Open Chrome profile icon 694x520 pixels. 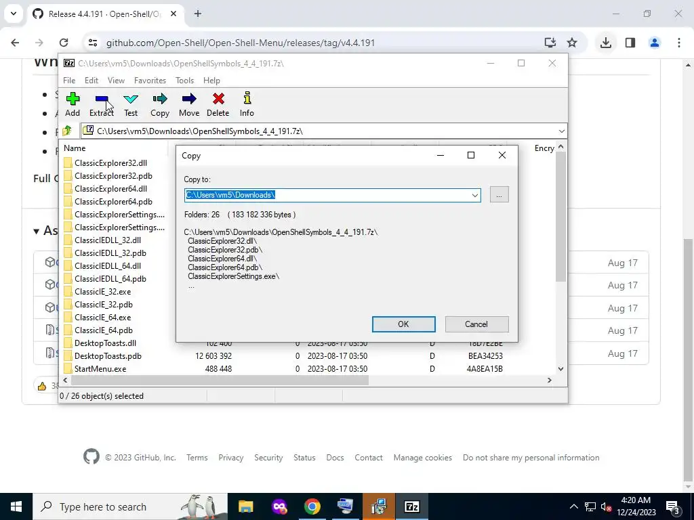pos(655,43)
